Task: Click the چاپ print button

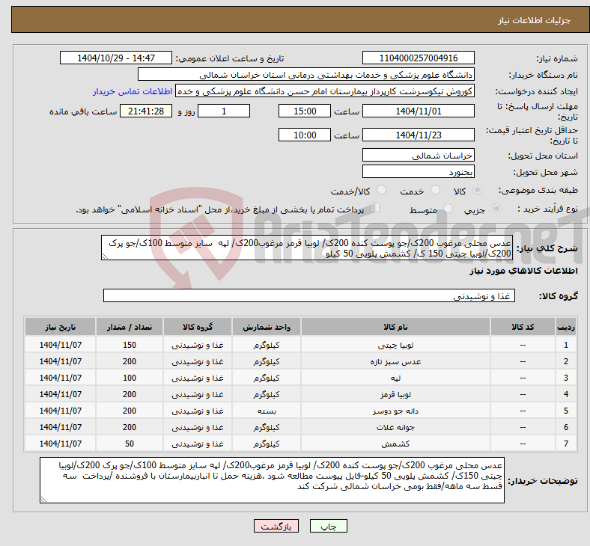Action: click(x=329, y=527)
